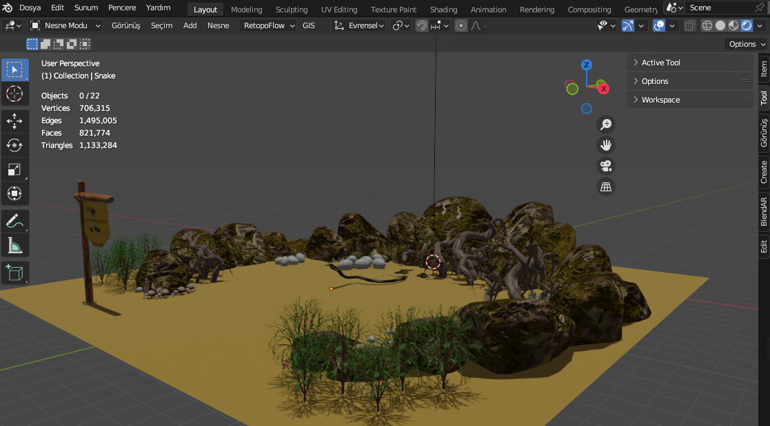
Task: Click the zoom magnifier in the viewport gizmos
Action: coord(605,125)
